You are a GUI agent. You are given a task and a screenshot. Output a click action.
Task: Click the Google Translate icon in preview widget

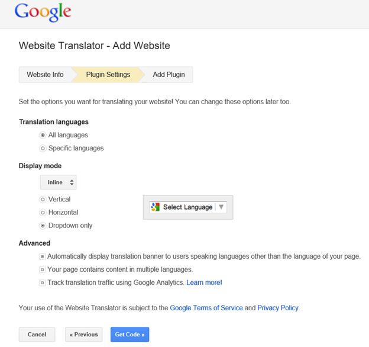pyautogui.click(x=156, y=207)
